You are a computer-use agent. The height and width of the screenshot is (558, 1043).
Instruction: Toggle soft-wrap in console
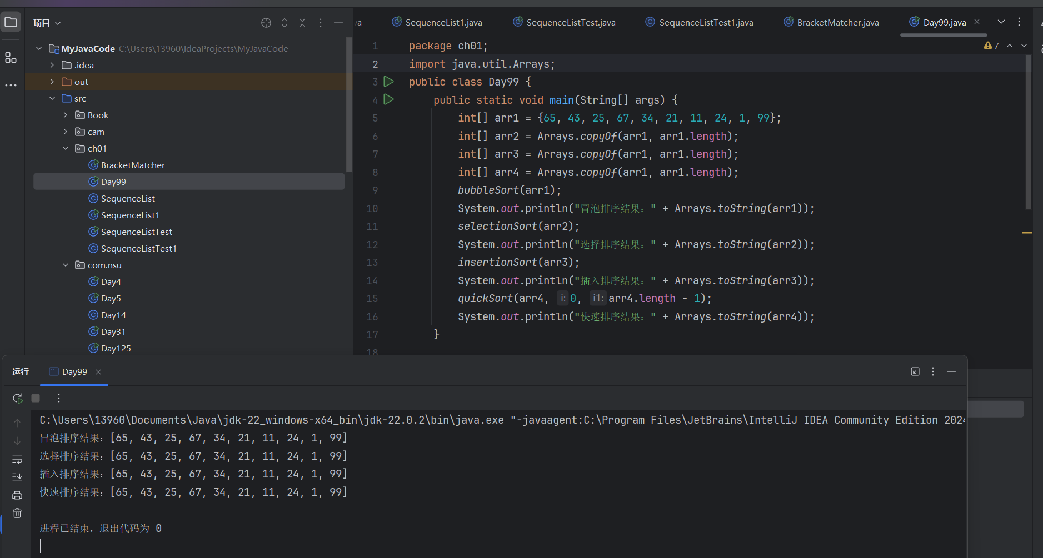pyautogui.click(x=17, y=459)
